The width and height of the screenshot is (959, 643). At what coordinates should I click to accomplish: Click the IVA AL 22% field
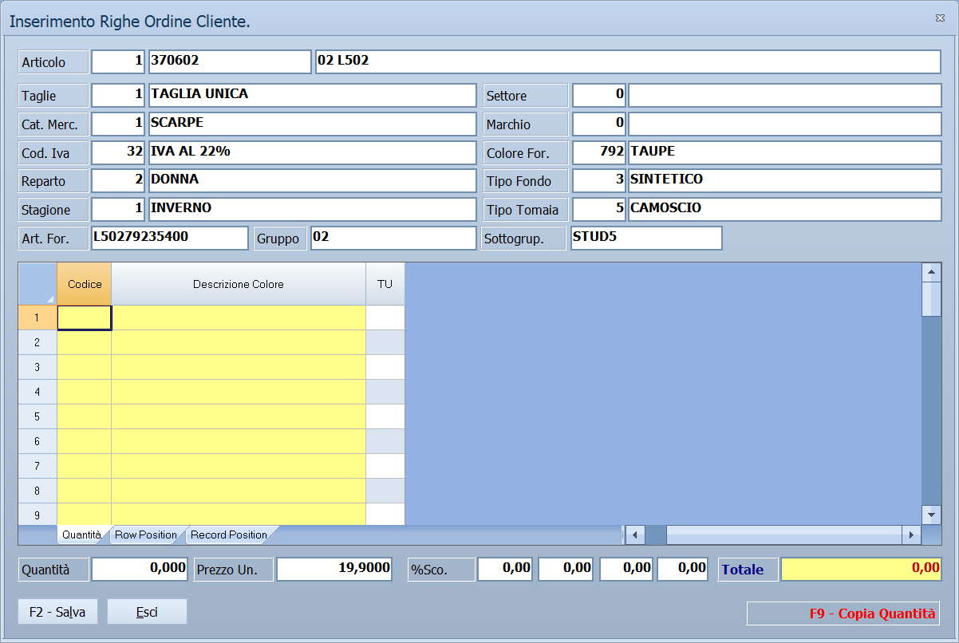(x=313, y=152)
